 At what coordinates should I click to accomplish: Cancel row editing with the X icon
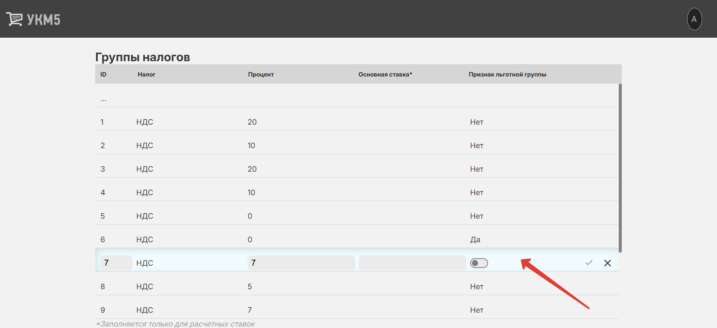click(x=608, y=263)
